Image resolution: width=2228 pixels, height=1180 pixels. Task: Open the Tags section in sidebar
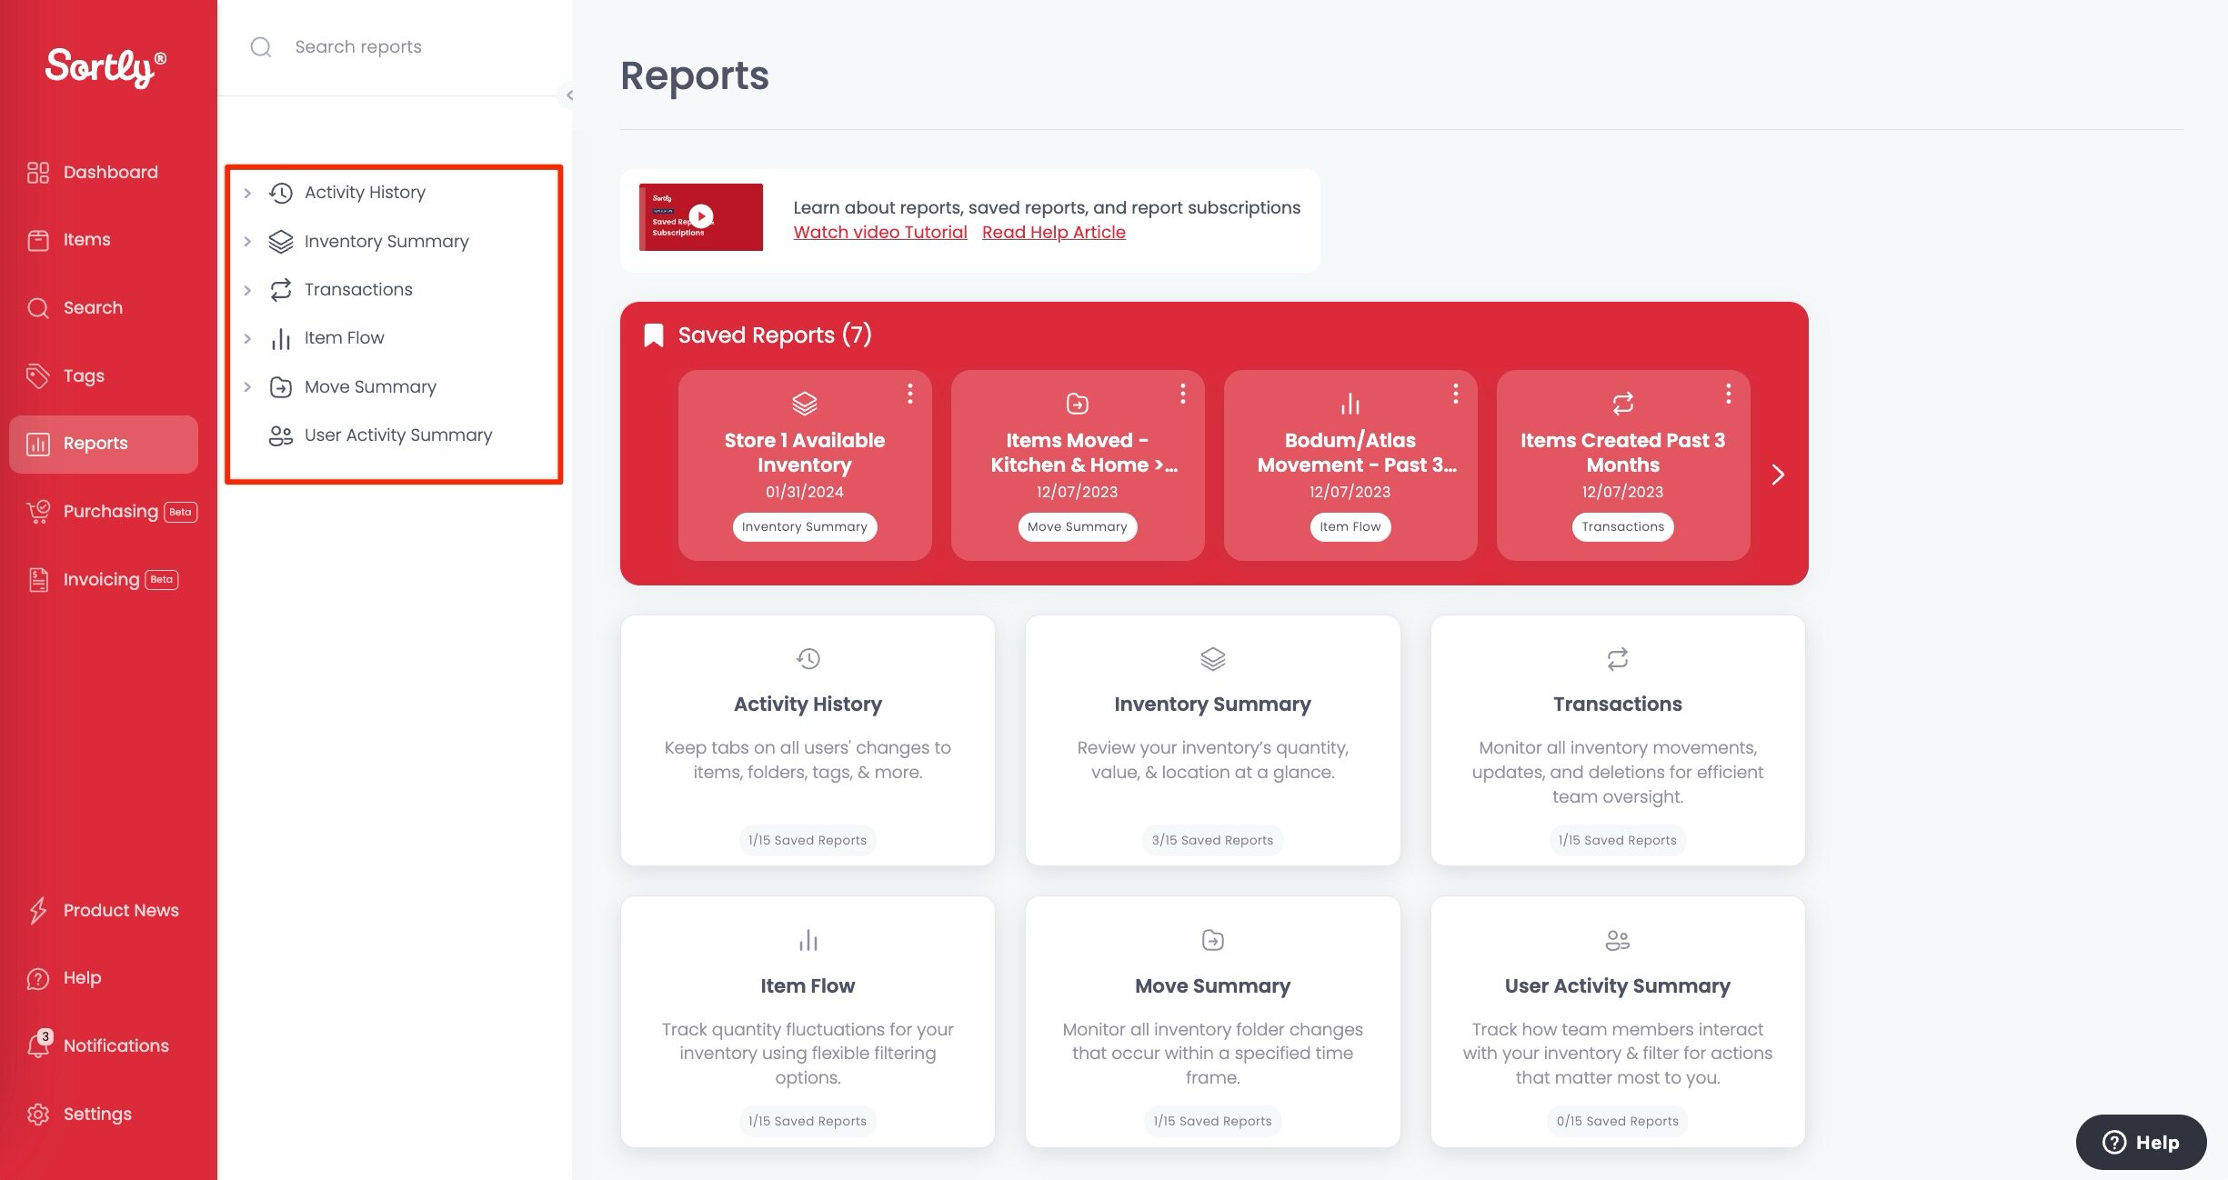tap(84, 375)
